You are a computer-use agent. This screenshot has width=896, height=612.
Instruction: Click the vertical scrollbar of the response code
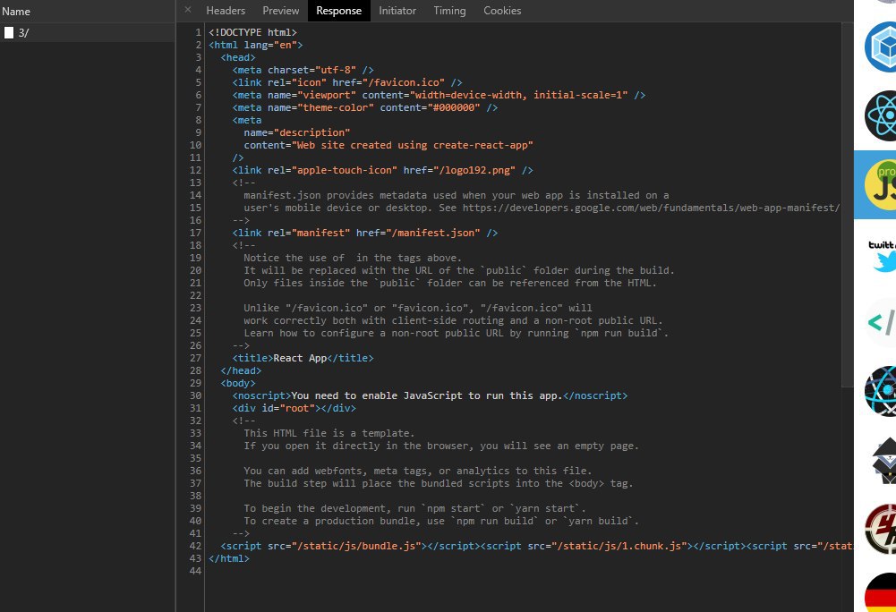tap(848, 205)
